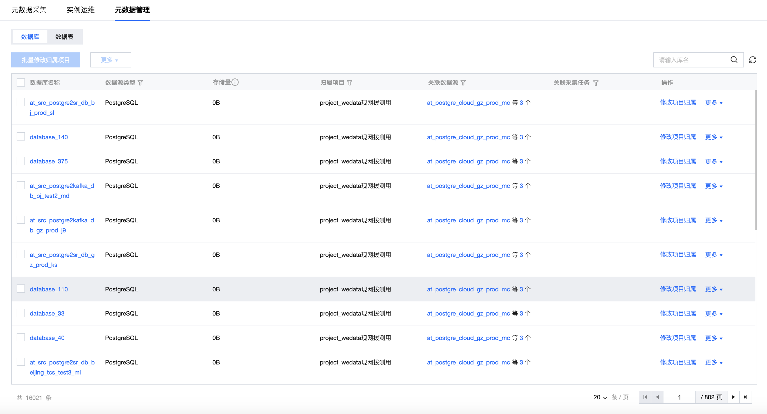Toggle the select-all header checkbox
This screenshot has width=767, height=414.
(x=21, y=82)
